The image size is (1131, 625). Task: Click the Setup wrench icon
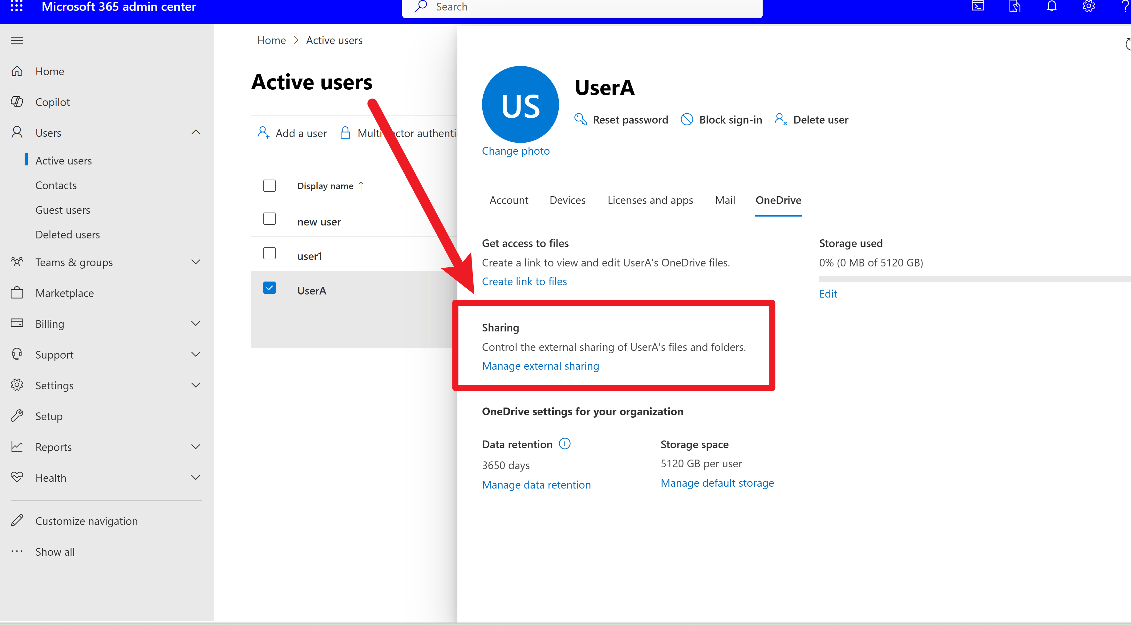pos(17,416)
